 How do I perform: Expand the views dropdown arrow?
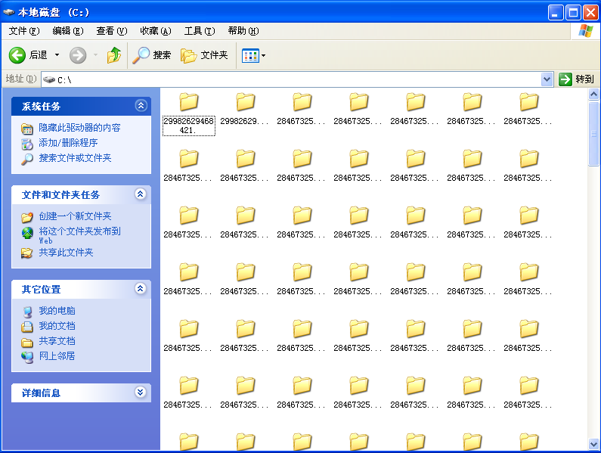coord(264,56)
